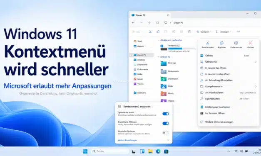This screenshot has height=156, width=261.
Task: Click chevron next to Weitere Einstellungen
Action: coord(168,140)
